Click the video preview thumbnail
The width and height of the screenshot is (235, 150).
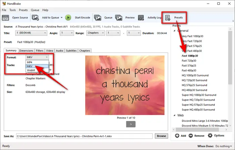click(x=125, y=85)
